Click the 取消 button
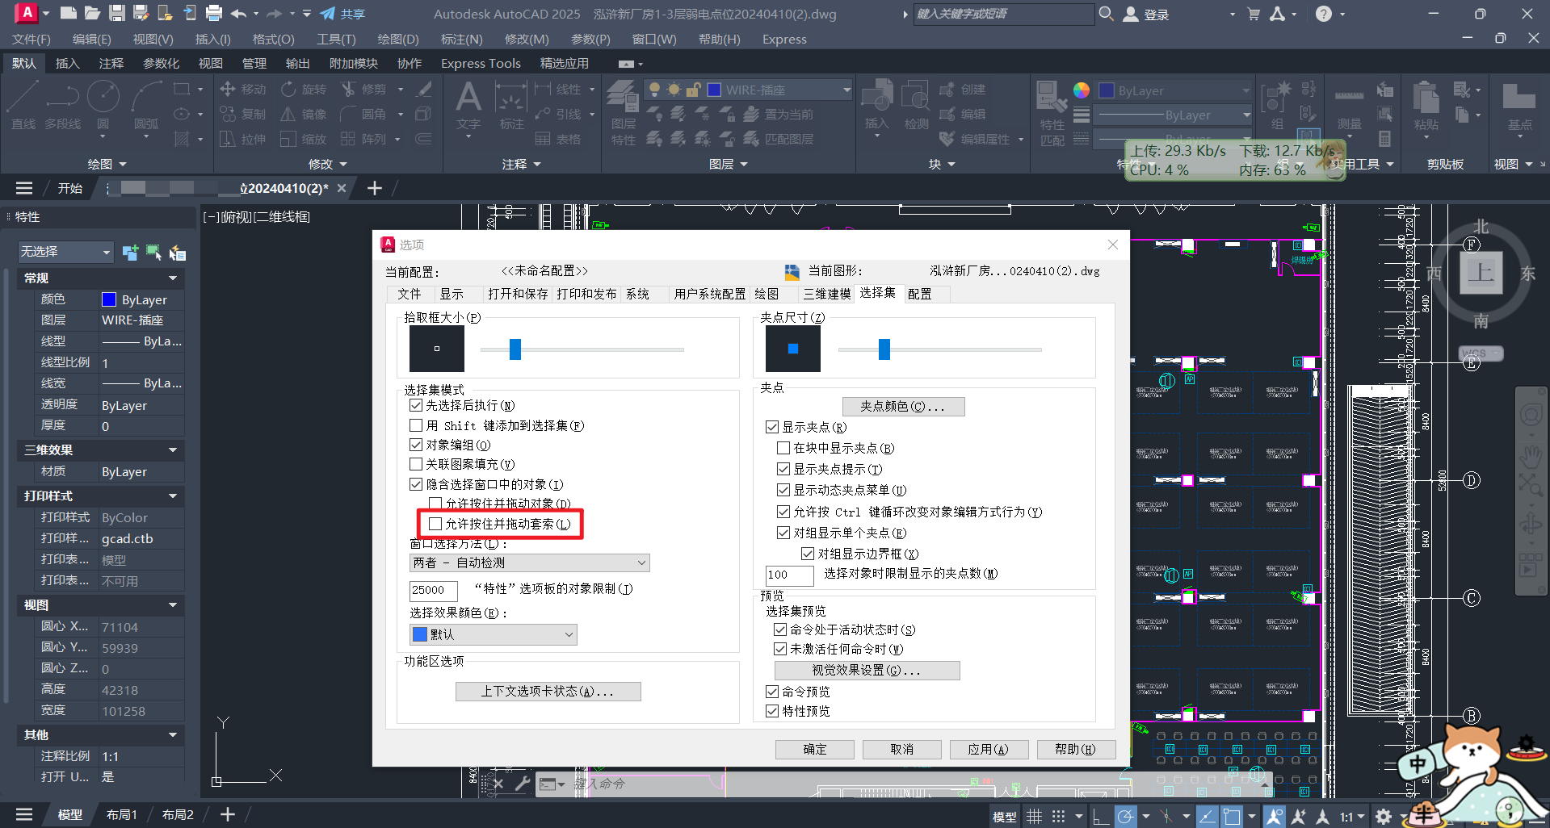This screenshot has width=1550, height=828. point(902,749)
